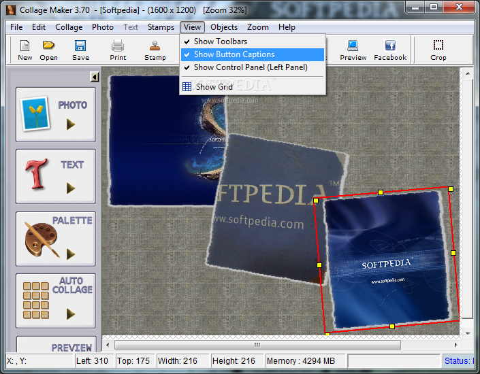Close the open View menu

click(192, 27)
